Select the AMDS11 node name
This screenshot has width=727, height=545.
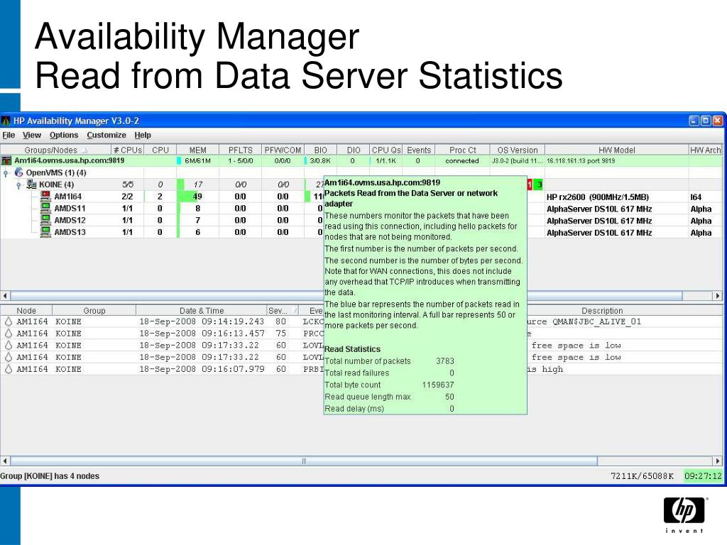(70, 209)
